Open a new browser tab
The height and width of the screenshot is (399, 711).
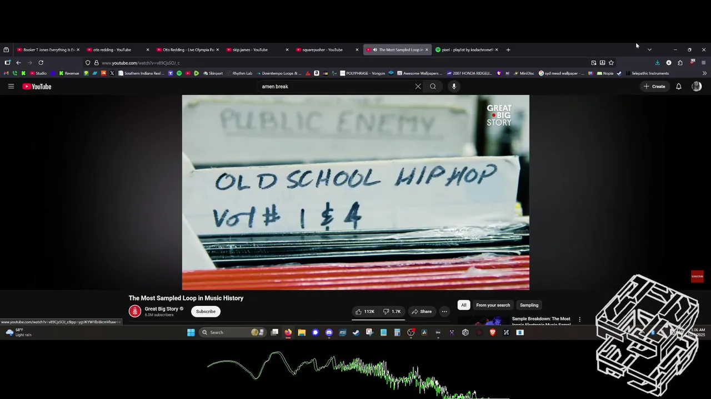(508, 50)
